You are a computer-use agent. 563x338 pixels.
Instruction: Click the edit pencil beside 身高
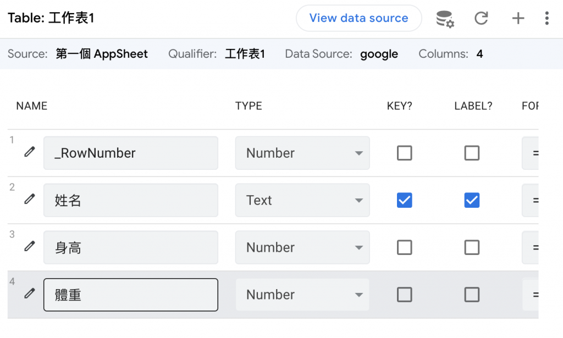point(30,247)
